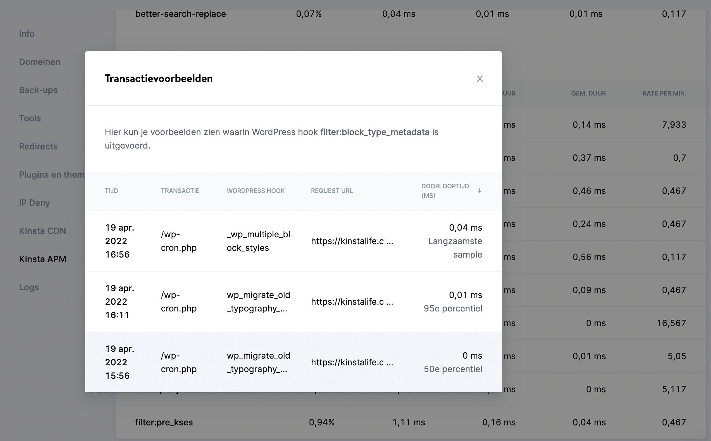Click the Tools sidebar icon
711x441 pixels.
pyautogui.click(x=29, y=118)
